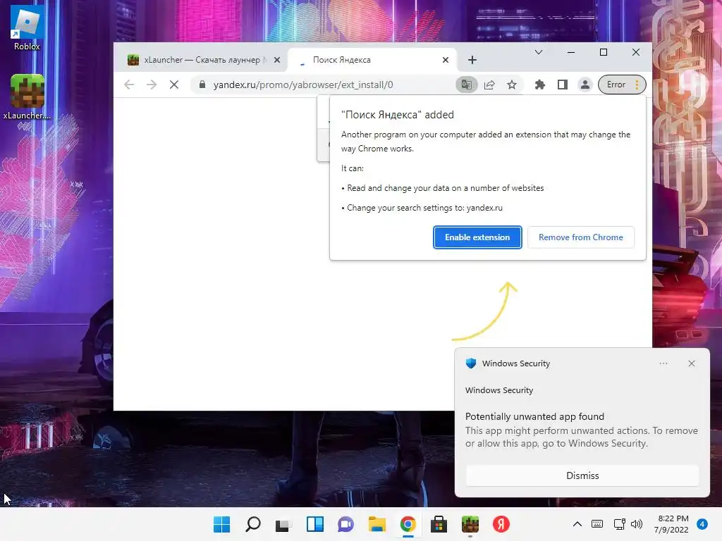The image size is (722, 541).
Task: Stop loading the page
Action: point(174,85)
